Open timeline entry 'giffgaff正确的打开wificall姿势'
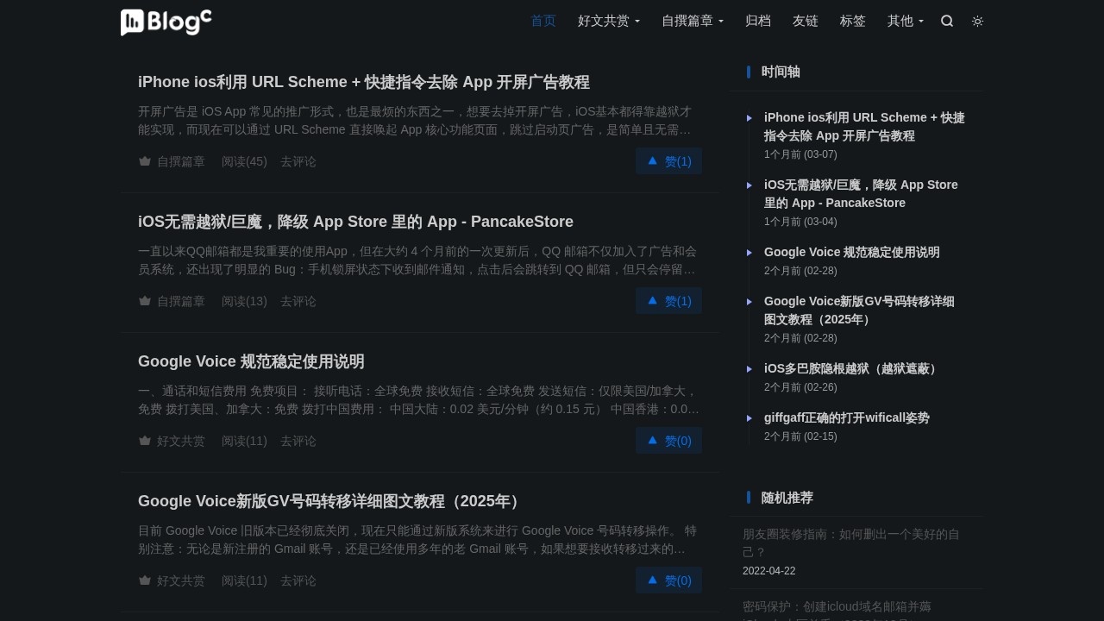 [847, 417]
